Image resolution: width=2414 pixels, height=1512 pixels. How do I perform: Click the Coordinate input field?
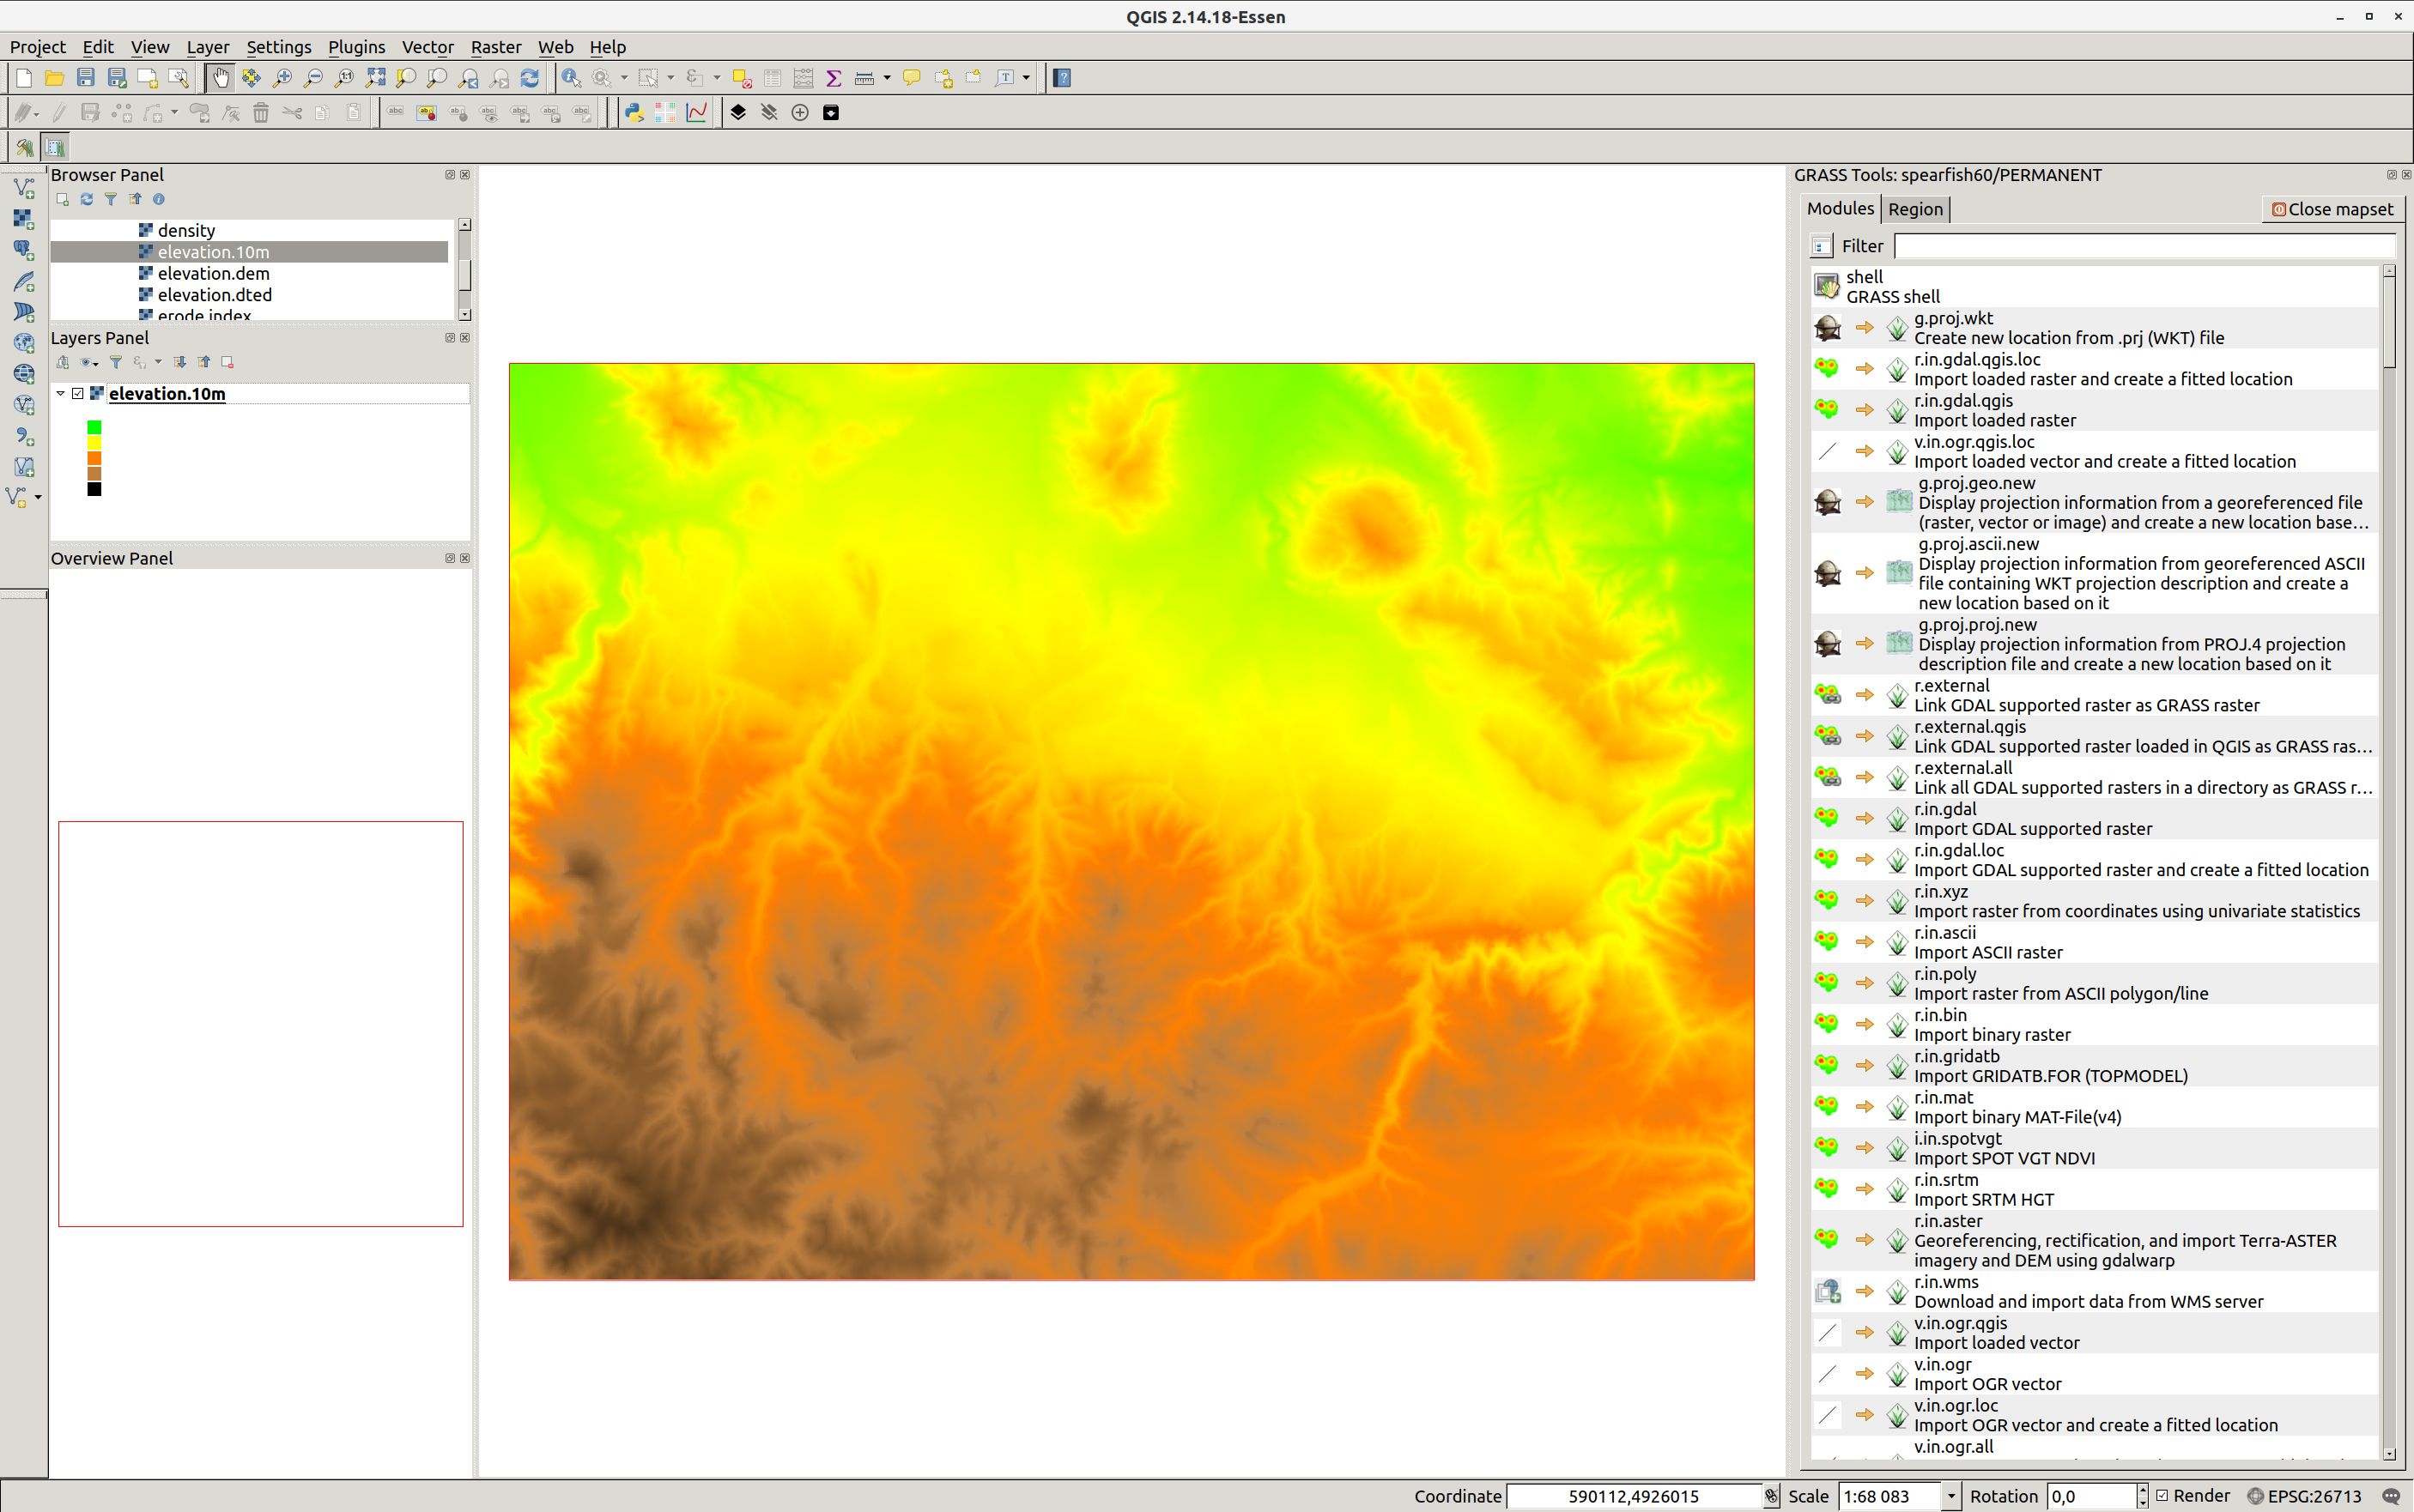click(1634, 1496)
